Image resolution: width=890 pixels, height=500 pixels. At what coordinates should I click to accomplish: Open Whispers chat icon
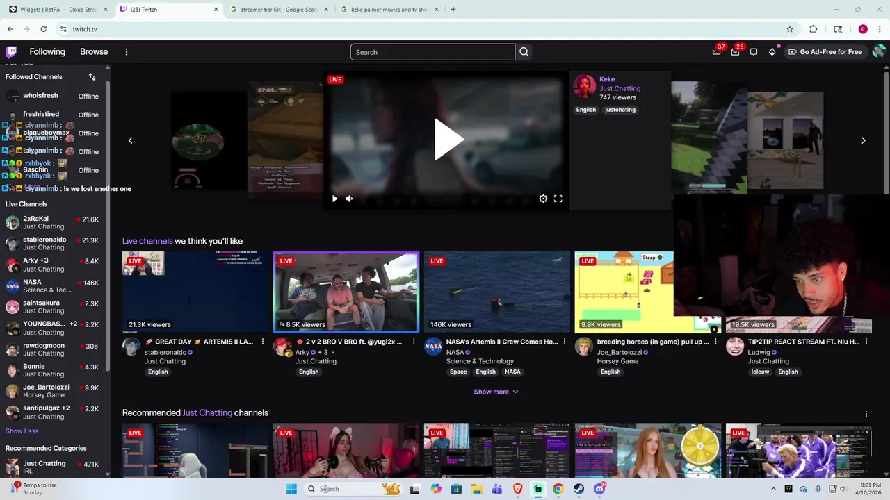(x=754, y=52)
